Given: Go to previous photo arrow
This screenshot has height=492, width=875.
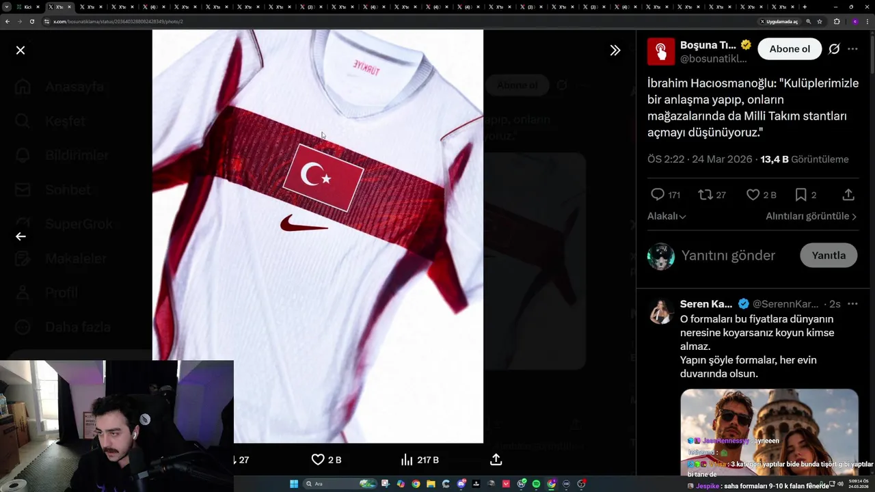Looking at the screenshot, I should tap(21, 236).
